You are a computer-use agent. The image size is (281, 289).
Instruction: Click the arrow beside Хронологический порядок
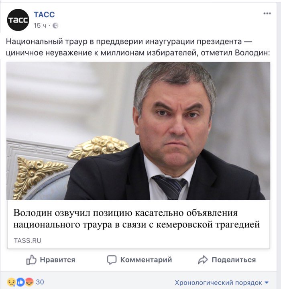coord(267,283)
